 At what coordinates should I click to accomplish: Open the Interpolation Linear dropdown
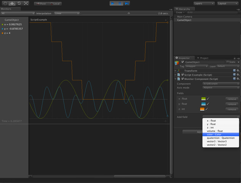point(67,13)
